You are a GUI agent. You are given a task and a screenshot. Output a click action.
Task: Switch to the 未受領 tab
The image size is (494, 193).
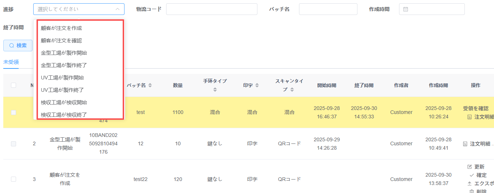[11, 62]
